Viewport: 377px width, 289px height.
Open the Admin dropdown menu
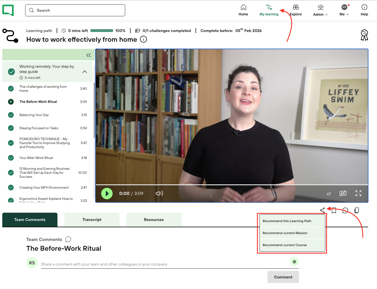320,10
